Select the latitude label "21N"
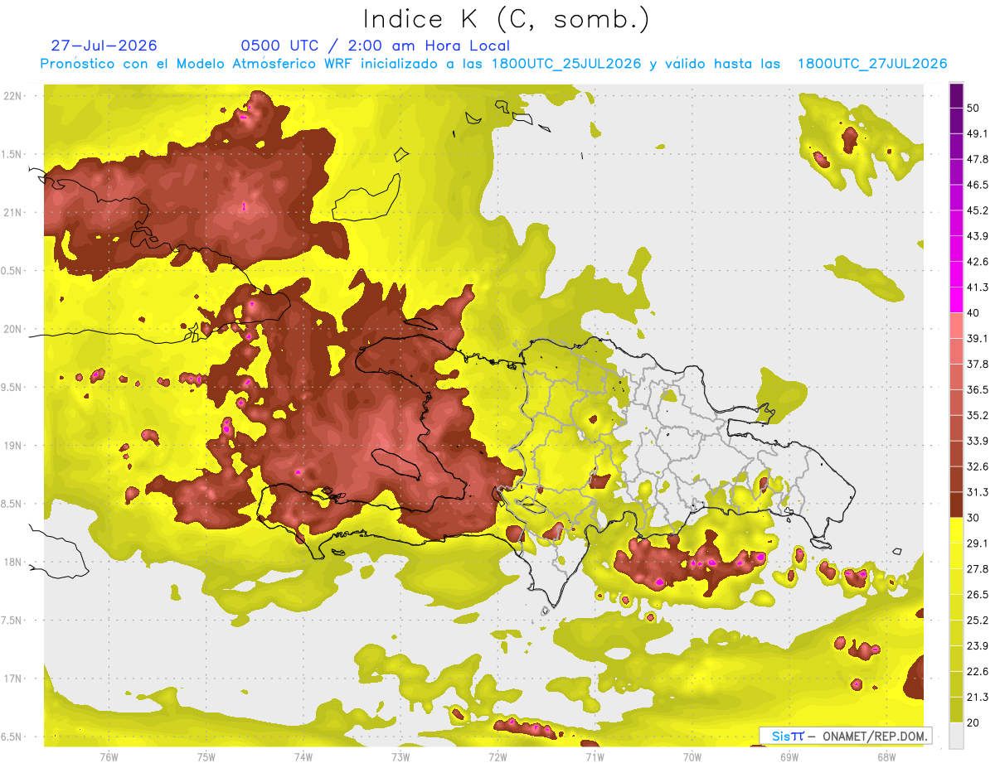995x768 pixels. (x=12, y=212)
